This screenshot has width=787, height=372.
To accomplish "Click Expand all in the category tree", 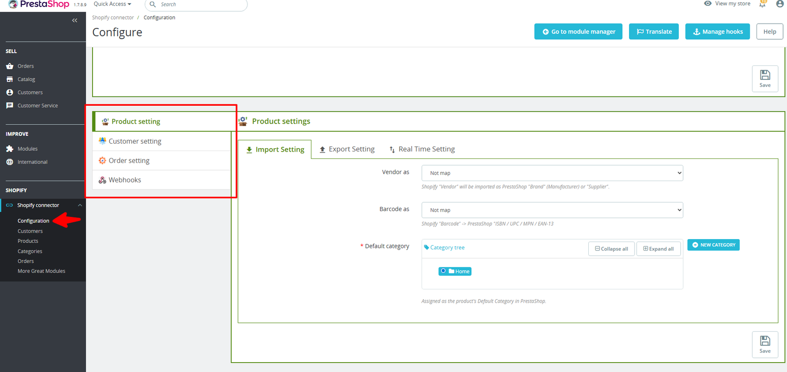I will click(x=659, y=248).
